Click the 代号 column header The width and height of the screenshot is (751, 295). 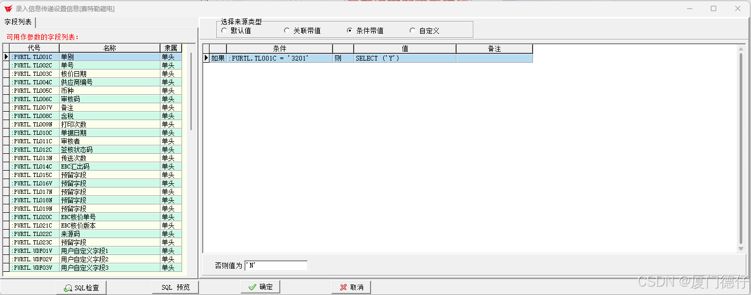(x=34, y=48)
